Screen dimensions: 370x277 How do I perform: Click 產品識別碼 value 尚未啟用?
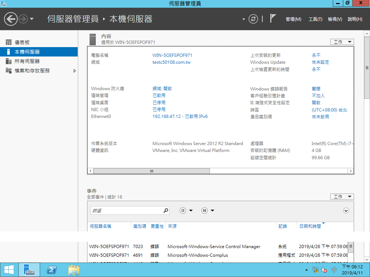(x=320, y=117)
